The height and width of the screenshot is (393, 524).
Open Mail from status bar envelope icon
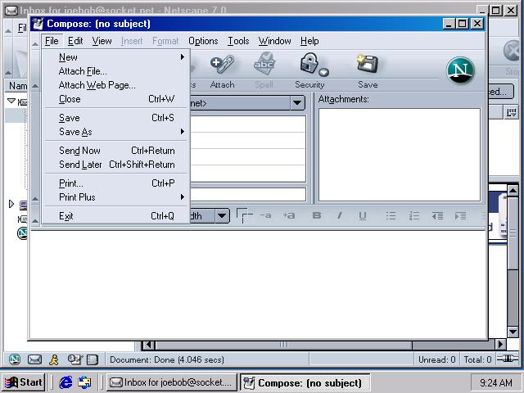[x=34, y=359]
